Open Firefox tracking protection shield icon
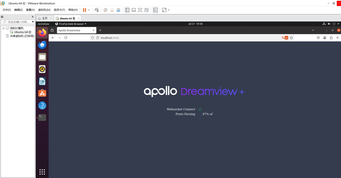The height and width of the screenshot is (178, 341). (x=92, y=38)
